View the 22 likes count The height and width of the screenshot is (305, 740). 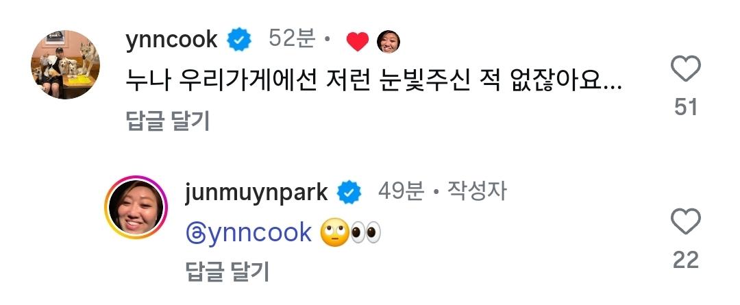(686, 260)
